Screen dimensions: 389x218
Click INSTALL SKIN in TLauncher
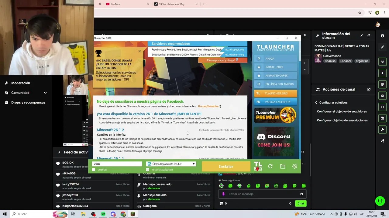275,67
